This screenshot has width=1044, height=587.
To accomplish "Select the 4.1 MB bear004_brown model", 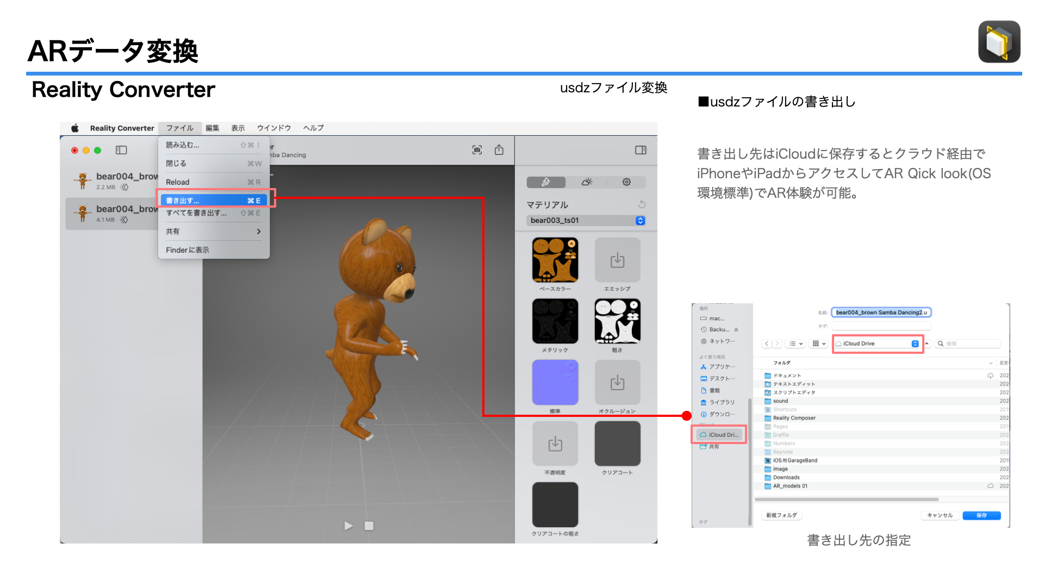I will [113, 214].
